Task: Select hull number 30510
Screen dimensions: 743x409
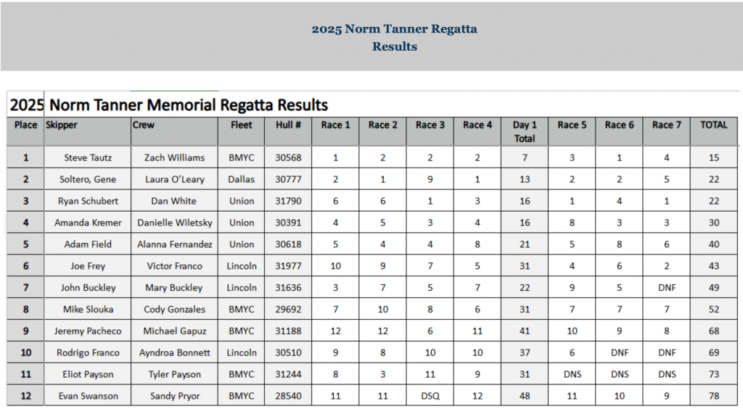Action: point(288,353)
